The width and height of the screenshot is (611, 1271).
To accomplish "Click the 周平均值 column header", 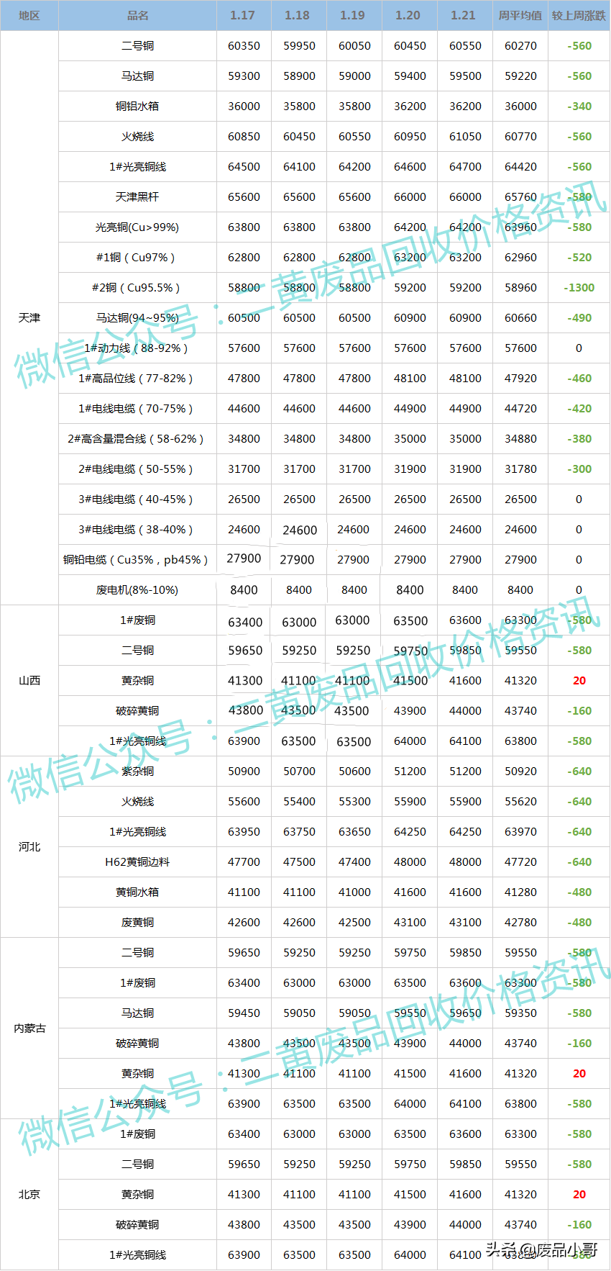I will pos(520,15).
